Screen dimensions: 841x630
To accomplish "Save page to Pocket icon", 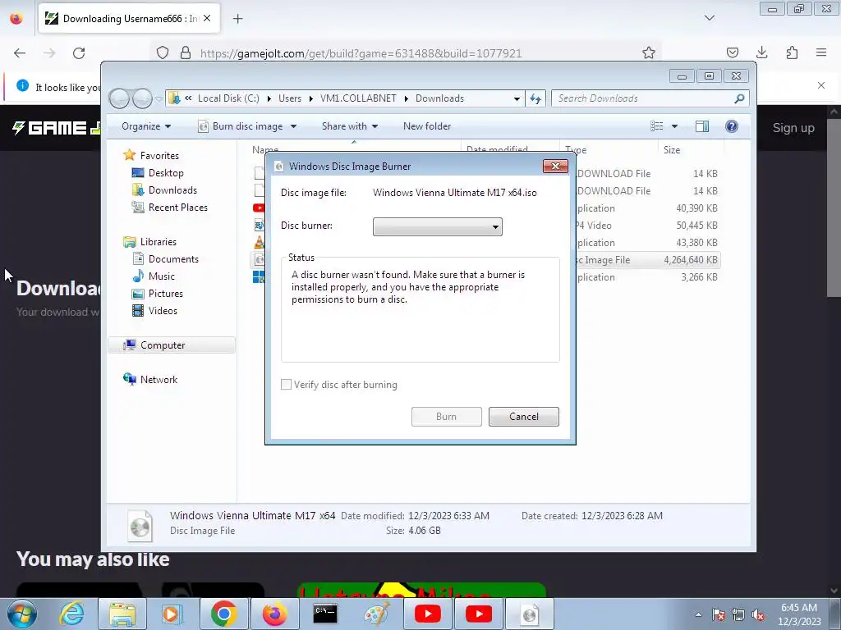I will (x=732, y=52).
